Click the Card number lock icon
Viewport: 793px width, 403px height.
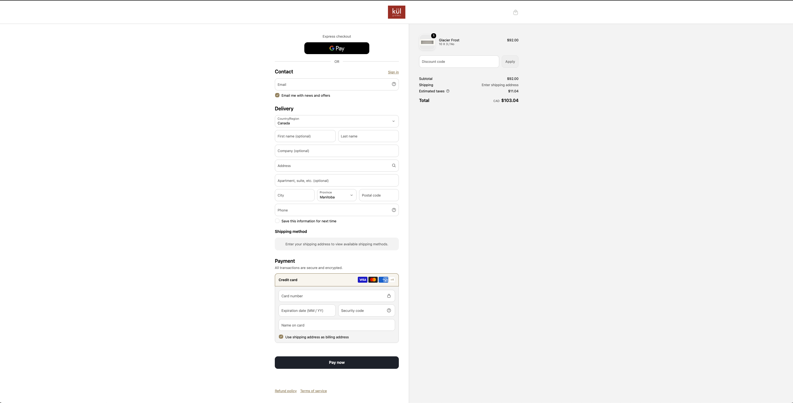click(x=389, y=296)
